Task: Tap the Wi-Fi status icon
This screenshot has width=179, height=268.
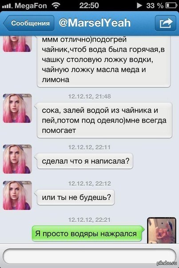Action: tap(56, 5)
